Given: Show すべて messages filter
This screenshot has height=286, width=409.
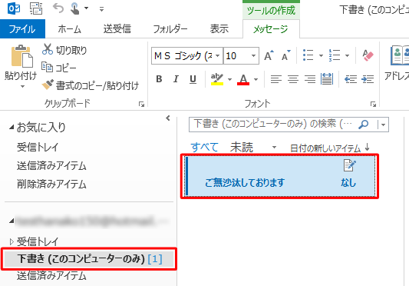Looking at the screenshot, I should (x=204, y=147).
